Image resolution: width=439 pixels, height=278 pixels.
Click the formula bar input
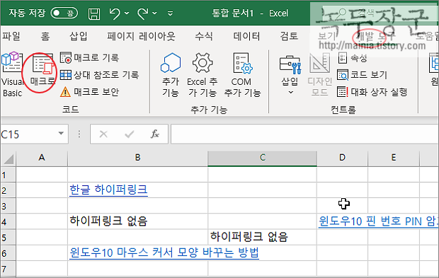click(304, 134)
